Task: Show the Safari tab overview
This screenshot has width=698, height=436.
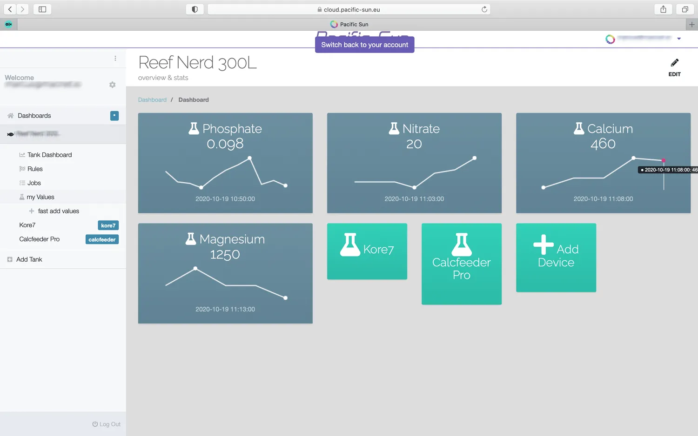Action: (x=685, y=9)
